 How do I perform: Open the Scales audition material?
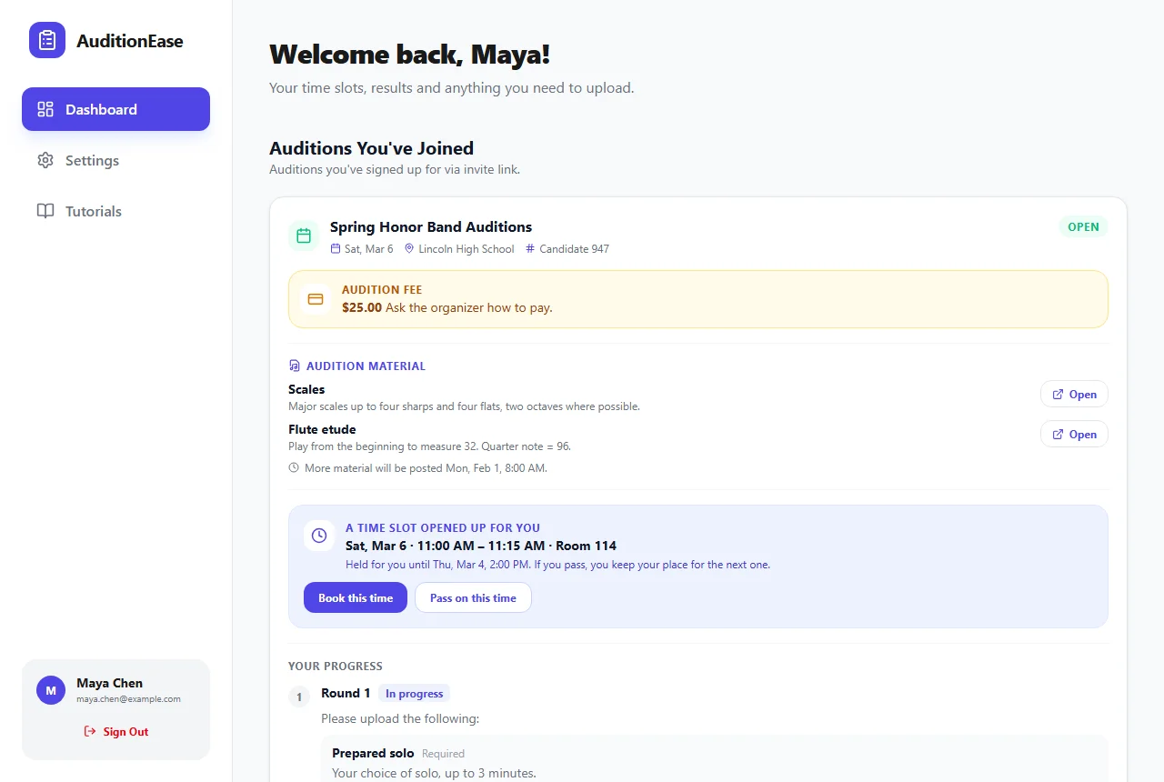1074,394
